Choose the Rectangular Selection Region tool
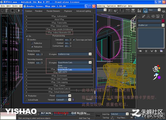 tap(13, 10)
